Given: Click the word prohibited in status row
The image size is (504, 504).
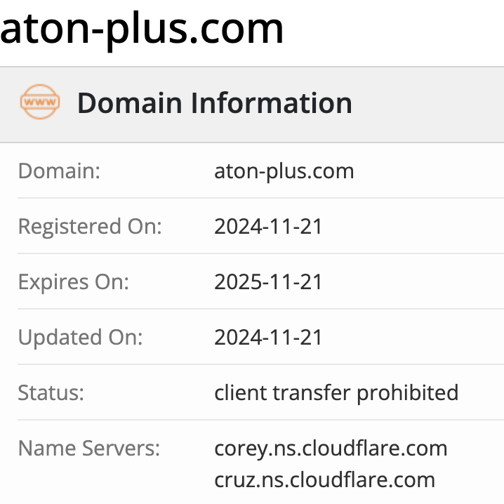Looking at the screenshot, I should pos(408,393).
